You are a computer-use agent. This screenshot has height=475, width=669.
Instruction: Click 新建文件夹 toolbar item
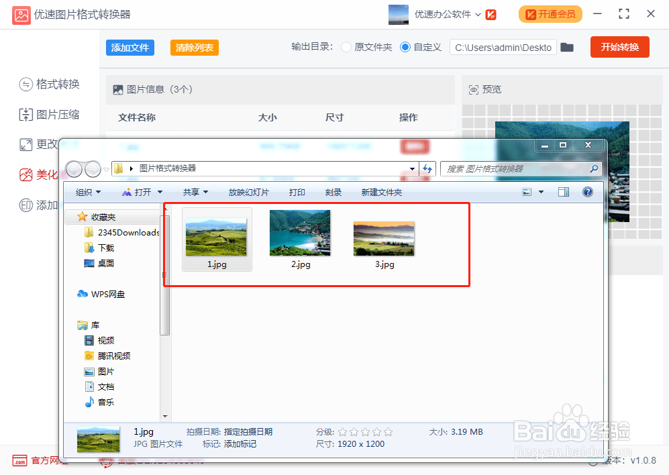[x=381, y=192]
